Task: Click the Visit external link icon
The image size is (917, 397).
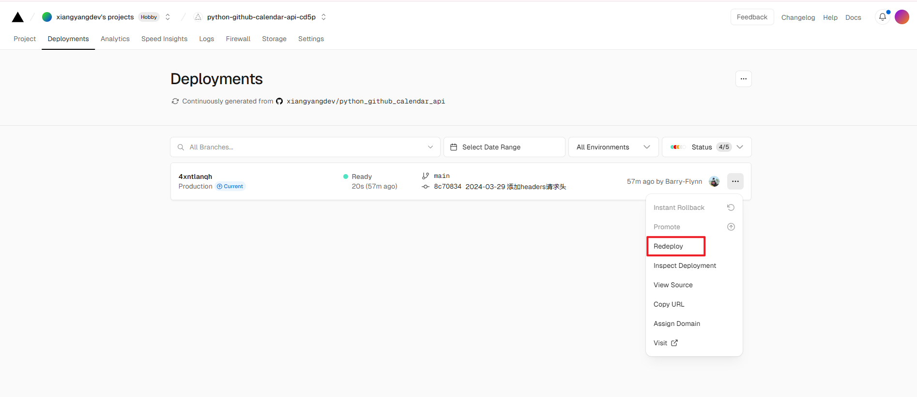Action: click(674, 343)
